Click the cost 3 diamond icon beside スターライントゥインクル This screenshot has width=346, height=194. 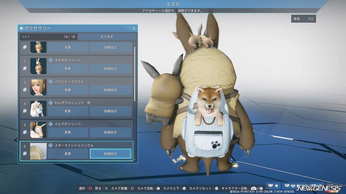pyautogui.click(x=50, y=145)
